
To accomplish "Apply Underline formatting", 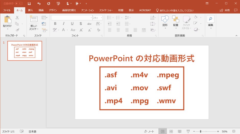I will click(72, 24).
